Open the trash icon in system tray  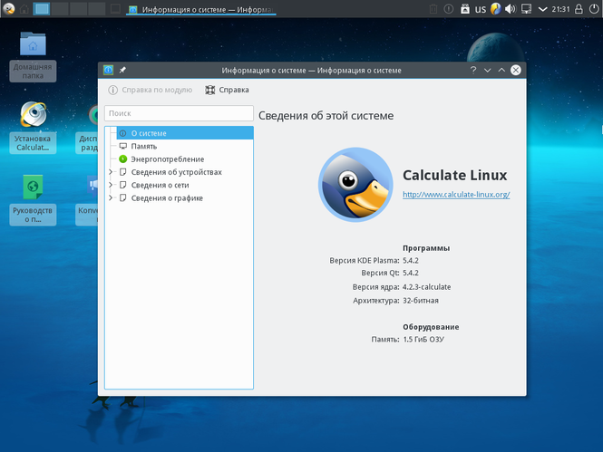433,9
